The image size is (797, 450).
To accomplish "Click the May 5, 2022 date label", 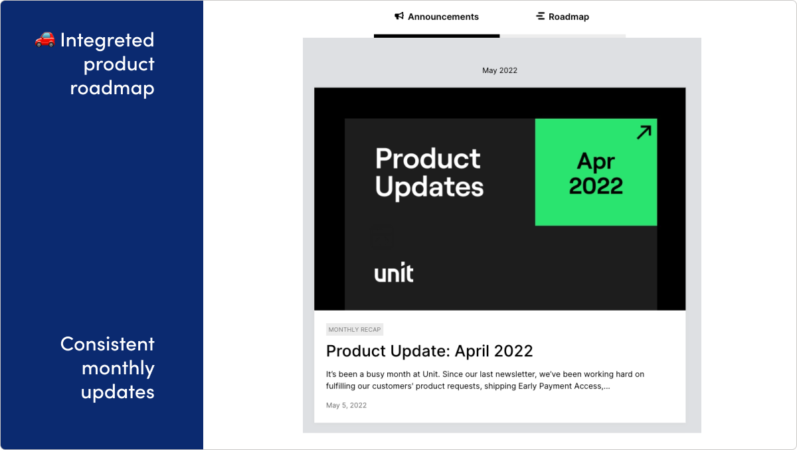I will pos(346,405).
